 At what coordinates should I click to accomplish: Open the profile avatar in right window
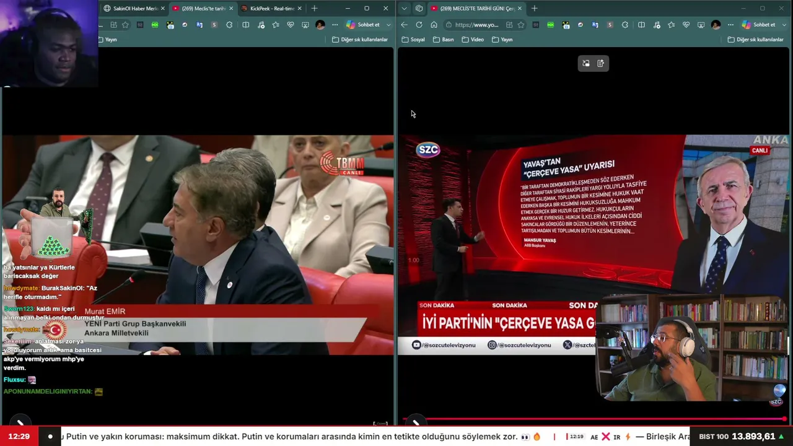[x=716, y=25]
